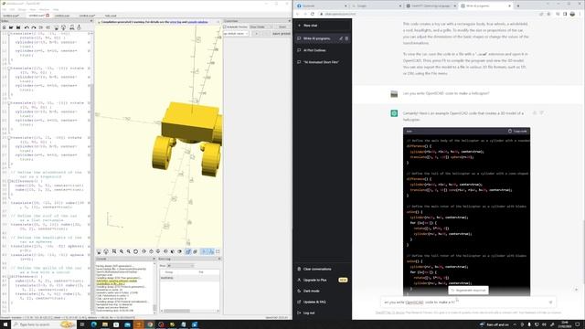Switch to Back view in the viewport toolbar
The width and height of the screenshot is (585, 329).
point(179,252)
